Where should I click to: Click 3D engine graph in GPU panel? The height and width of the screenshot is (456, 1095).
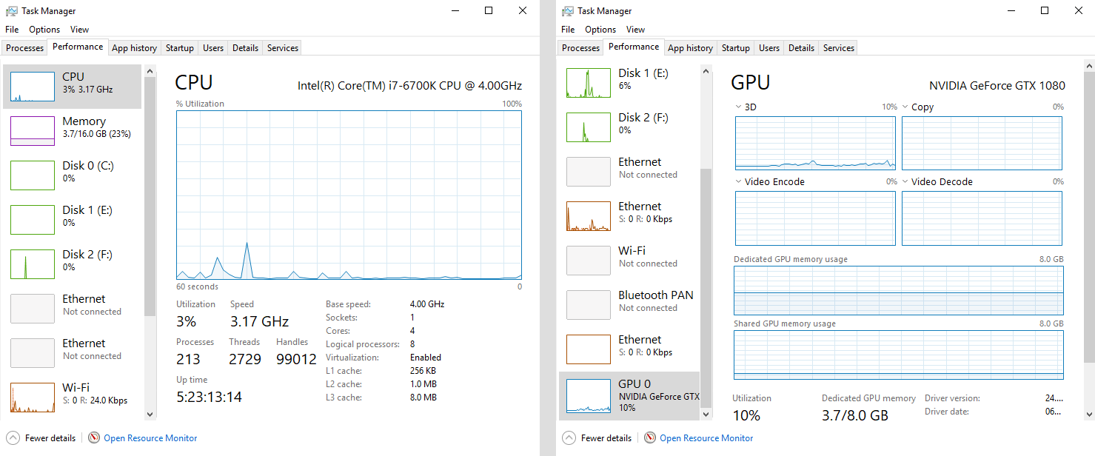point(815,143)
